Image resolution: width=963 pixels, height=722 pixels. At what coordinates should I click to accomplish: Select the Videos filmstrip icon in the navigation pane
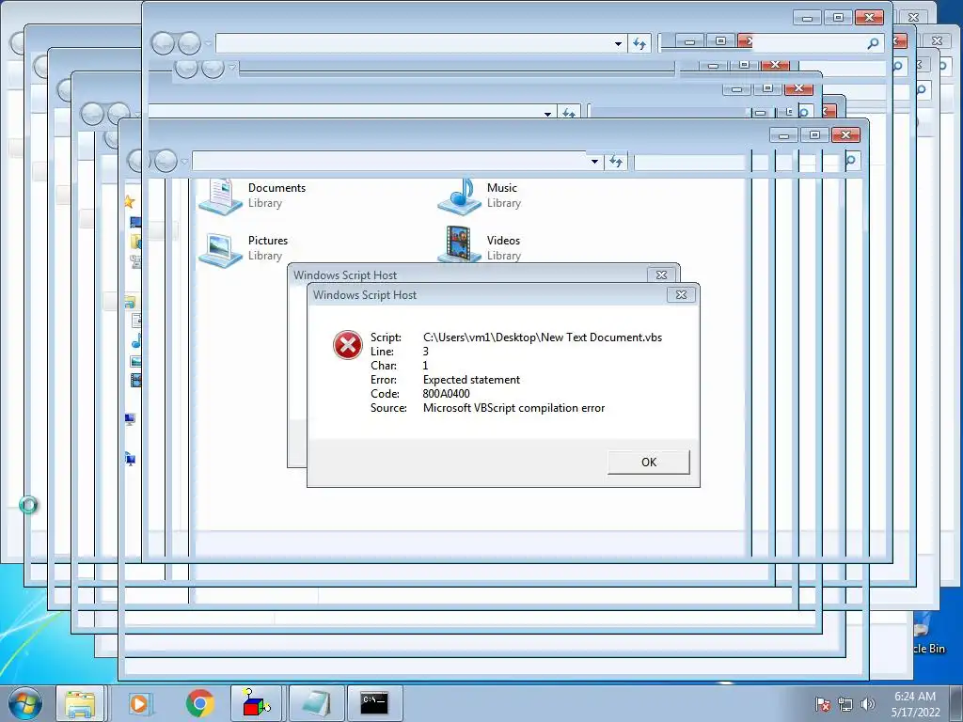click(x=135, y=381)
